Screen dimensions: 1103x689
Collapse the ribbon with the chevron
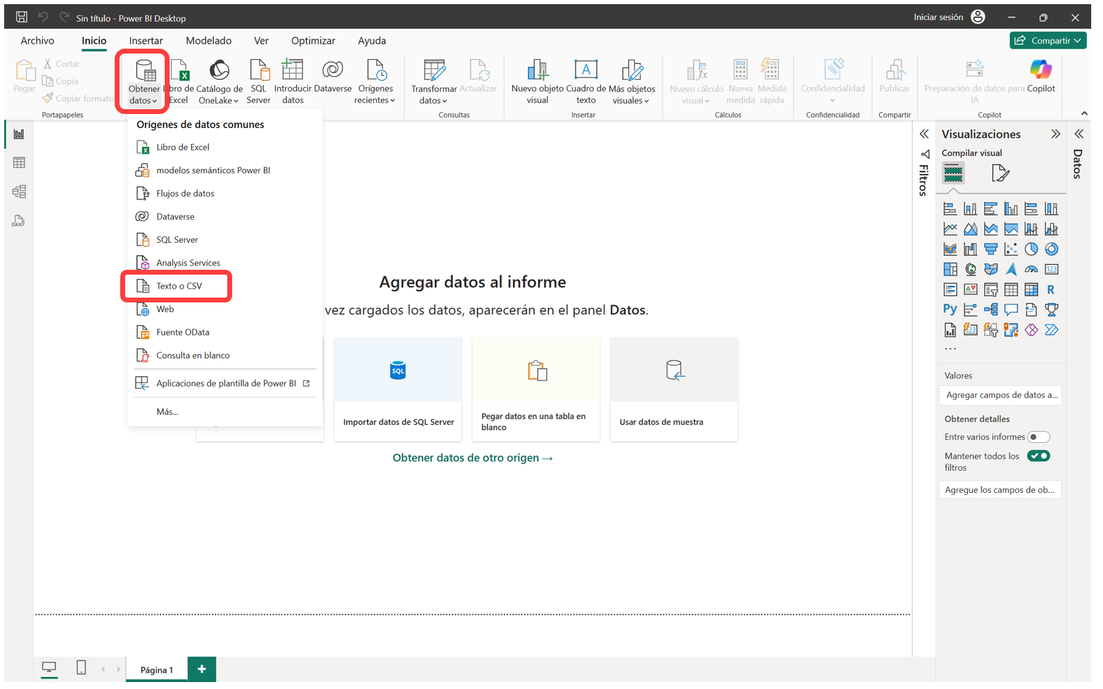(x=1084, y=113)
